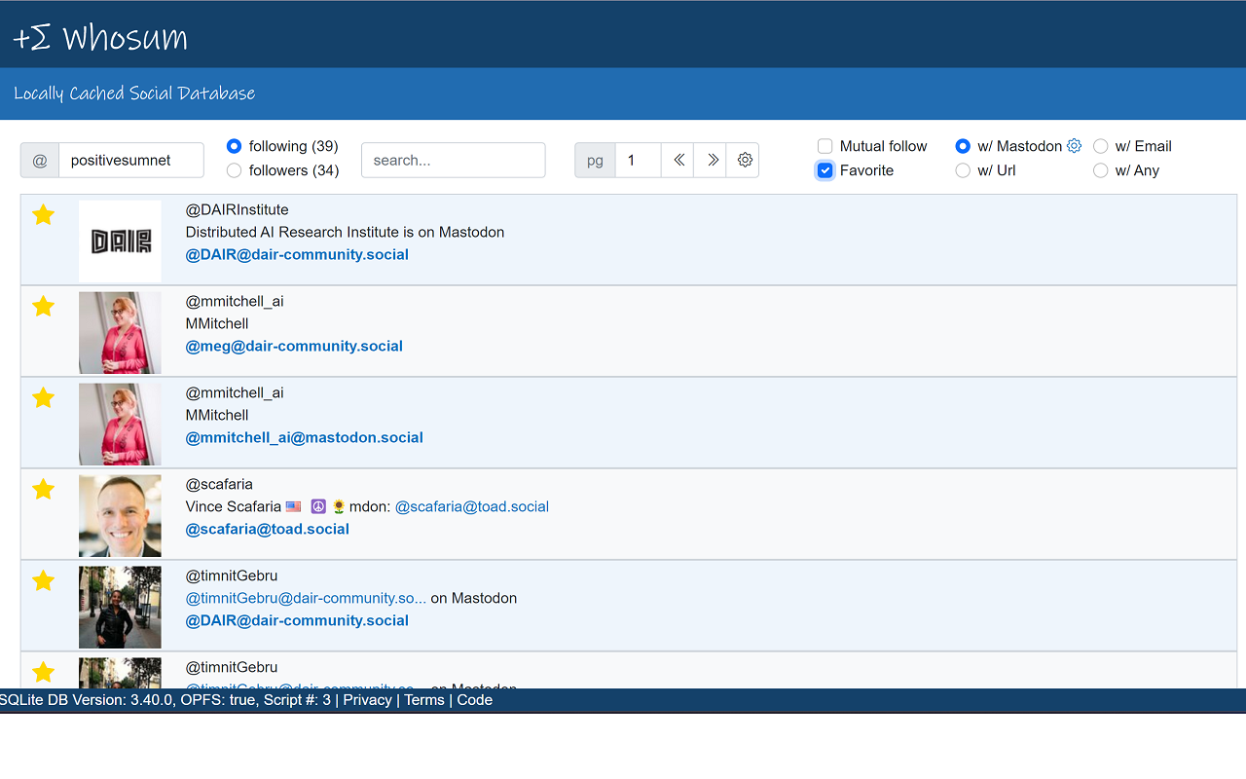Go to previous page with double-left chevron
The height and width of the screenshot is (779, 1246).
(678, 160)
